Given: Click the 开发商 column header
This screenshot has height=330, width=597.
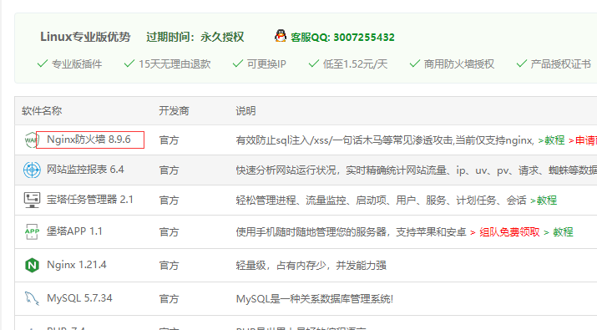Looking at the screenshot, I should (x=174, y=111).
